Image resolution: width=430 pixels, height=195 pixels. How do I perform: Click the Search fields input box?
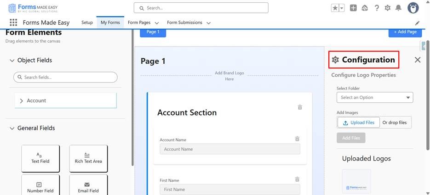(x=65, y=77)
